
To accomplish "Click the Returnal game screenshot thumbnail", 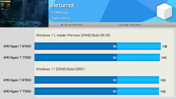I will tap(24, 14).
